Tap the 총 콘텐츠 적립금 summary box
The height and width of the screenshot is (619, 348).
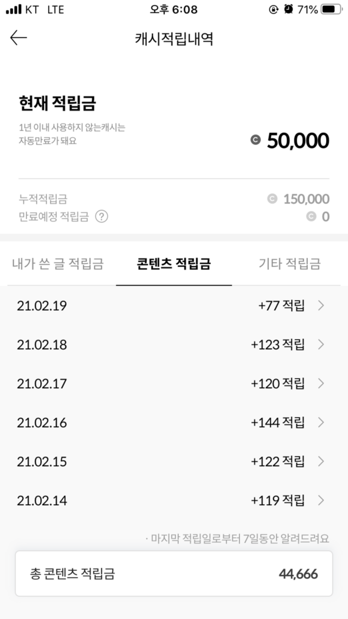pyautogui.click(x=174, y=574)
